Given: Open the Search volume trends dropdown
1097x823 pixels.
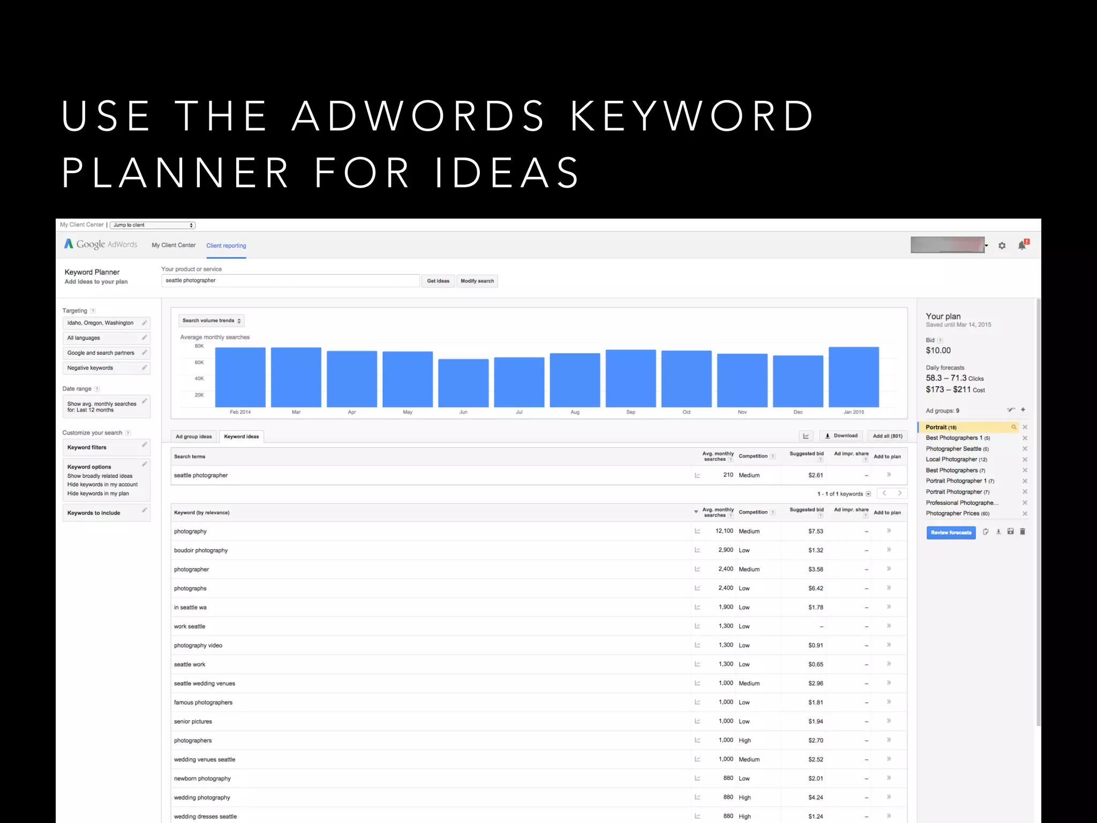Looking at the screenshot, I should pos(212,320).
